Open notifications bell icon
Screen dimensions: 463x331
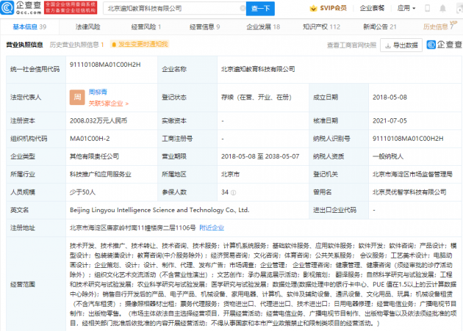click(442, 8)
